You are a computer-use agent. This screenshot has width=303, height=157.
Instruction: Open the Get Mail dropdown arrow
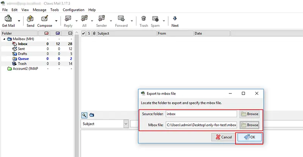tap(19, 21)
